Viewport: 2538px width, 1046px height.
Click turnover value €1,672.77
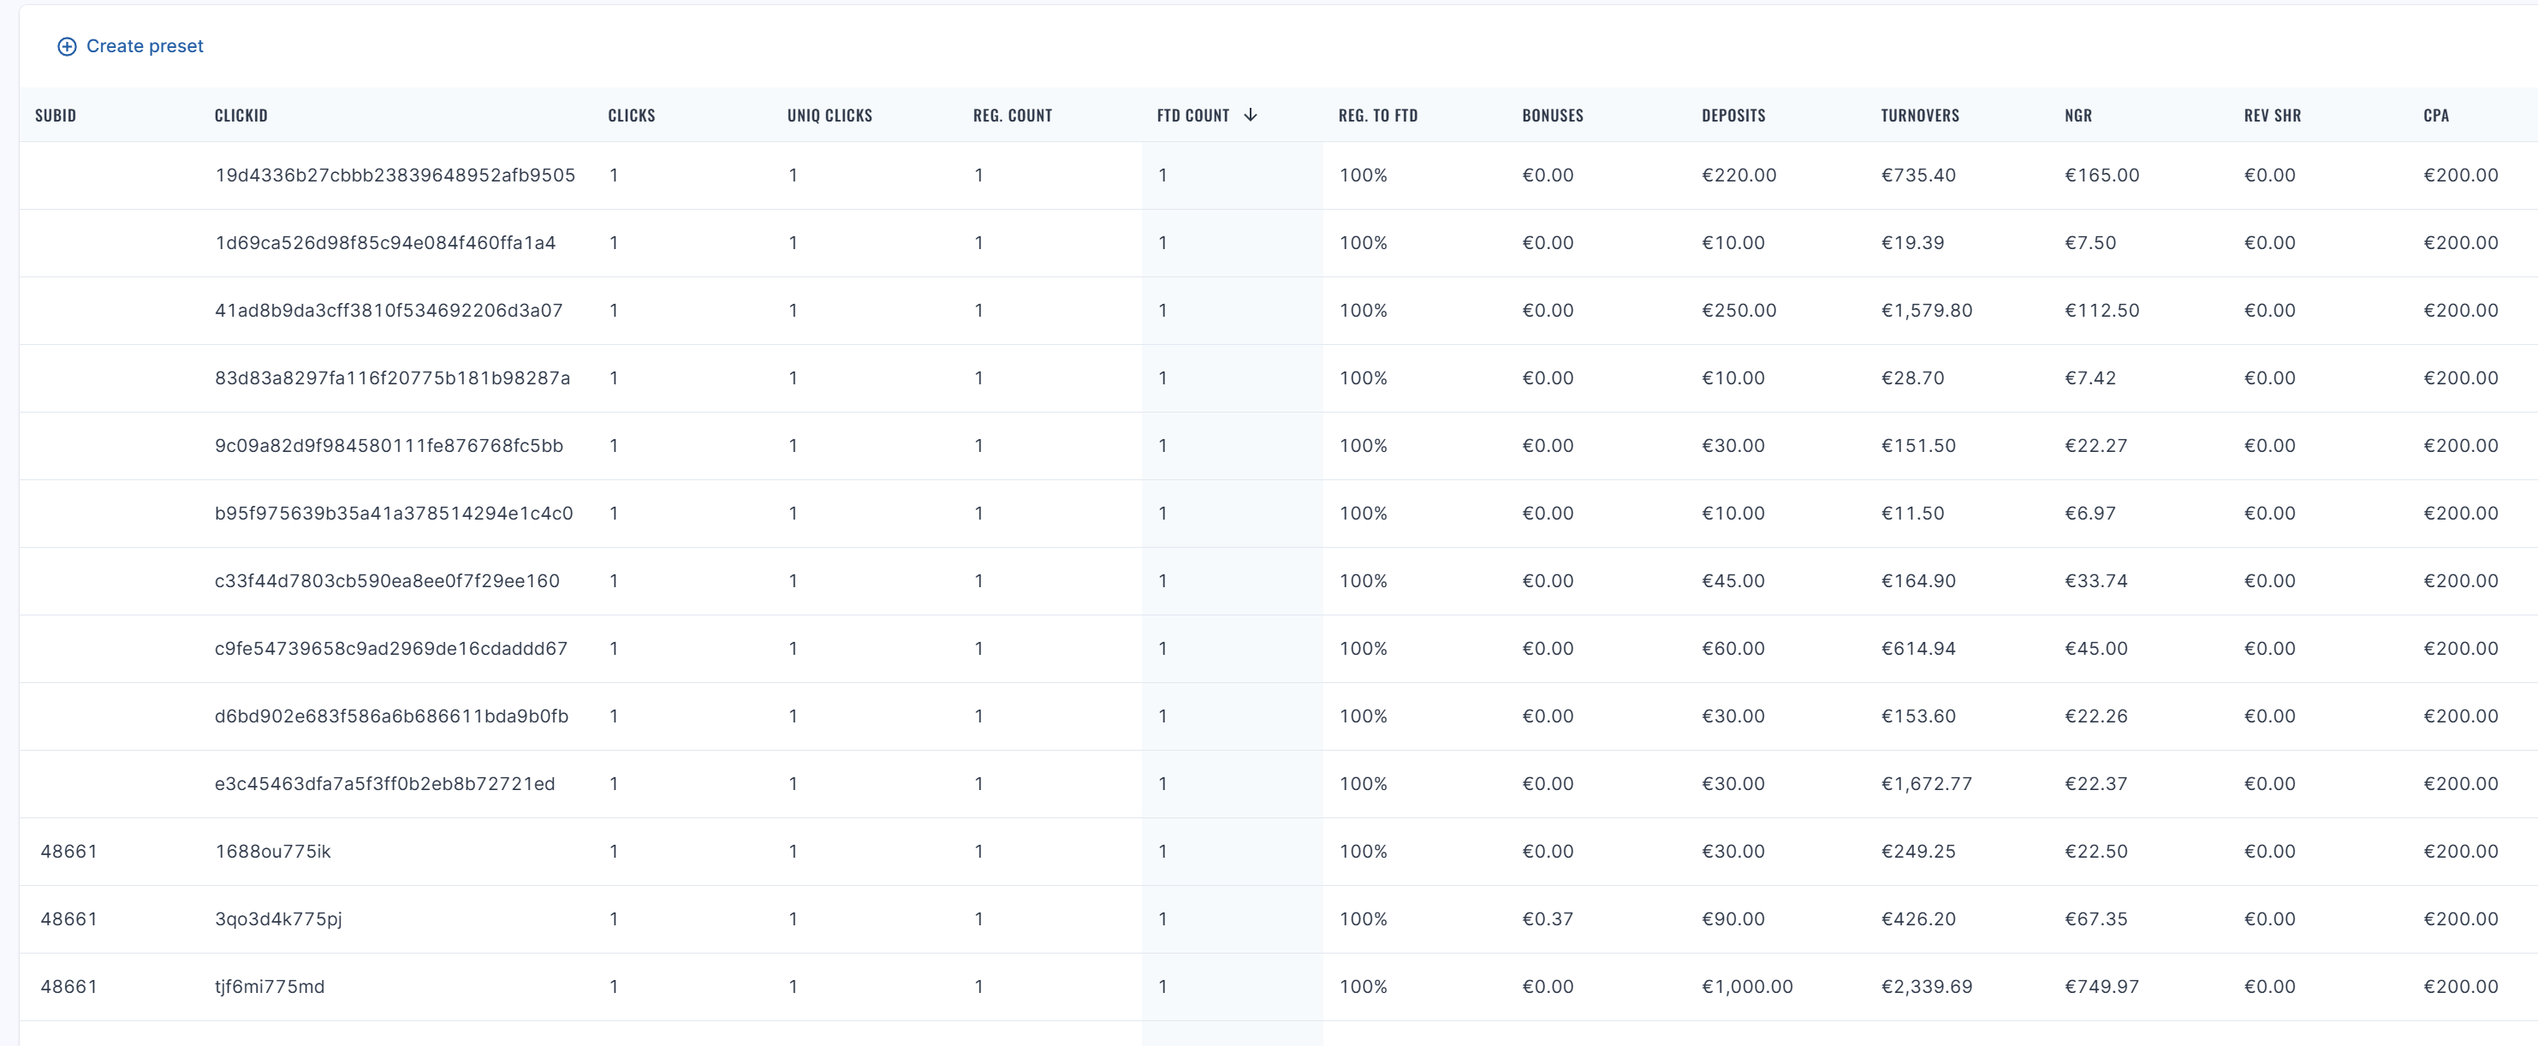[x=1926, y=784]
